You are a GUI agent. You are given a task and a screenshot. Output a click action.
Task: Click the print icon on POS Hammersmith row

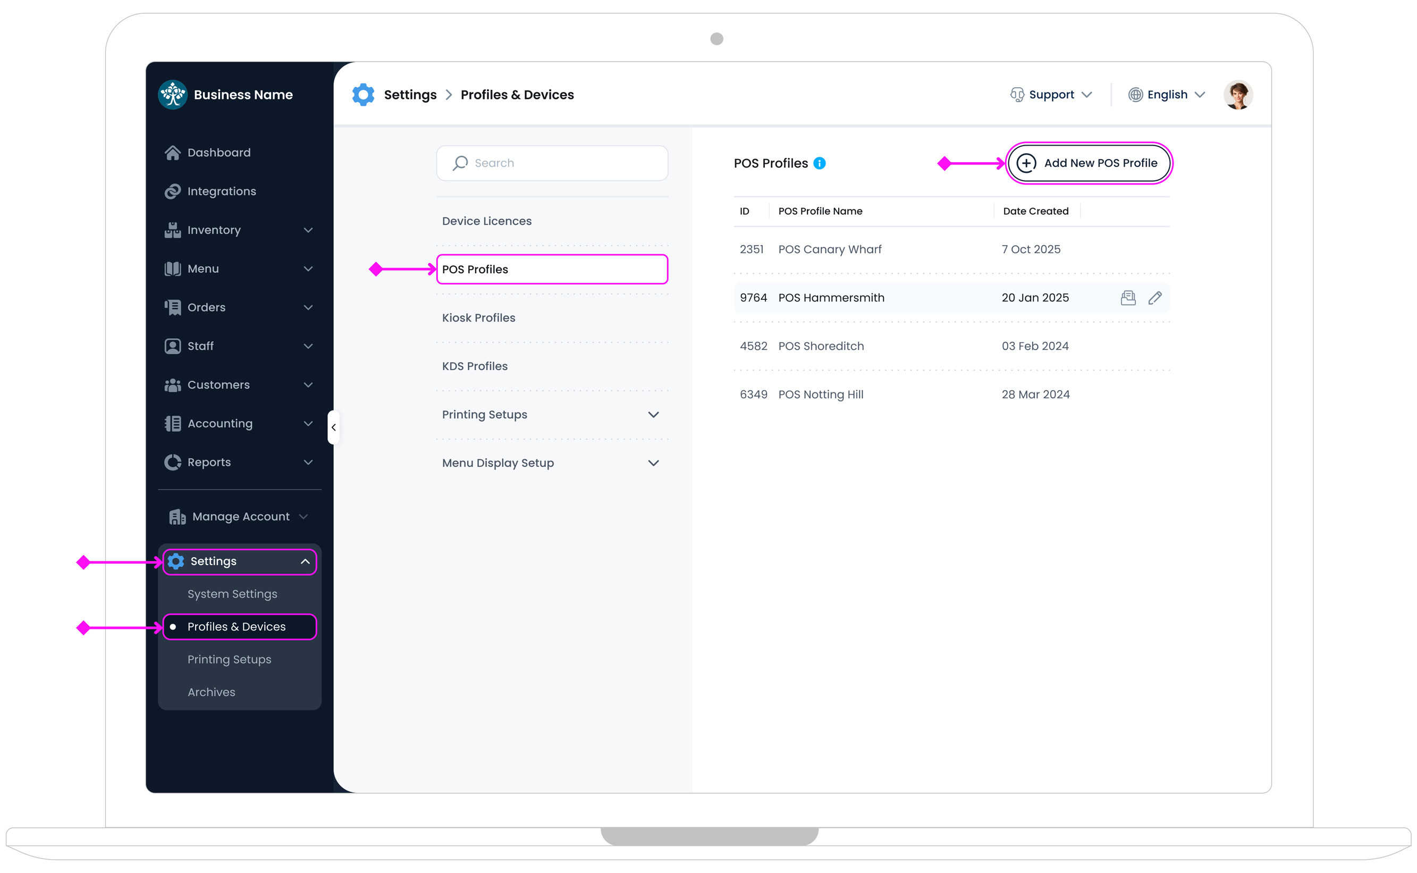(x=1128, y=297)
